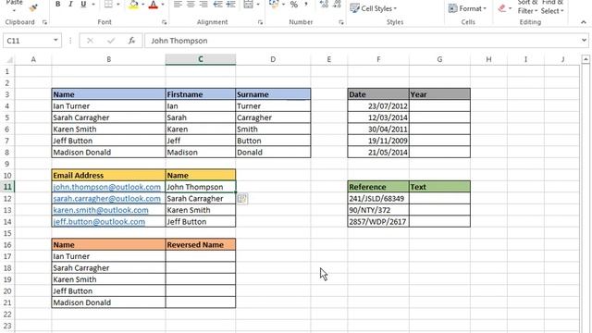The height and width of the screenshot is (333, 592).
Task: Apply bold formatting
Action: (x=57, y=5)
